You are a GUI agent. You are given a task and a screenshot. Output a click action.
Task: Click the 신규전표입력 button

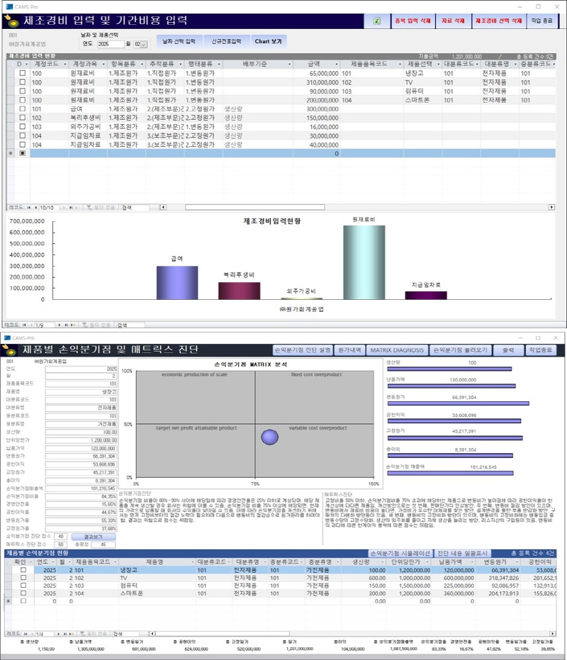(227, 41)
